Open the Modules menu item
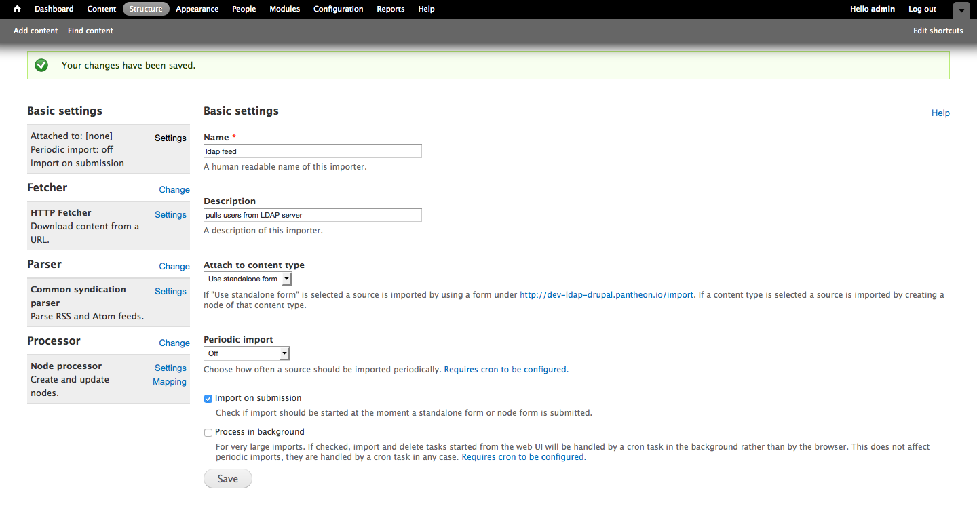977x525 pixels. pyautogui.click(x=284, y=9)
